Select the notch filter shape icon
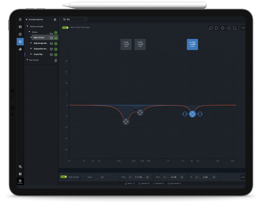The width and height of the screenshot is (262, 205). point(223,28)
